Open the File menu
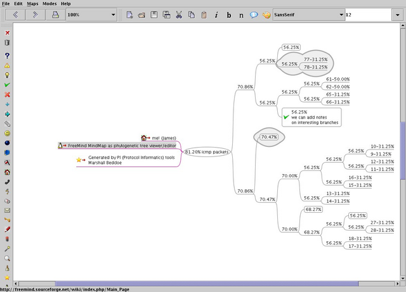Screen dimensions: 406x292 tap(6, 4)
